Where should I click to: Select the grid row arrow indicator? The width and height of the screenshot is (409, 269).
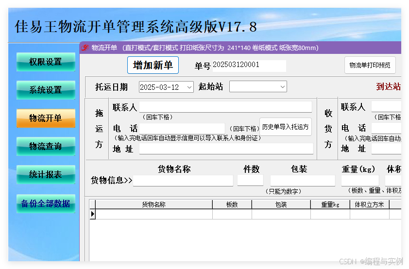coord(93,214)
